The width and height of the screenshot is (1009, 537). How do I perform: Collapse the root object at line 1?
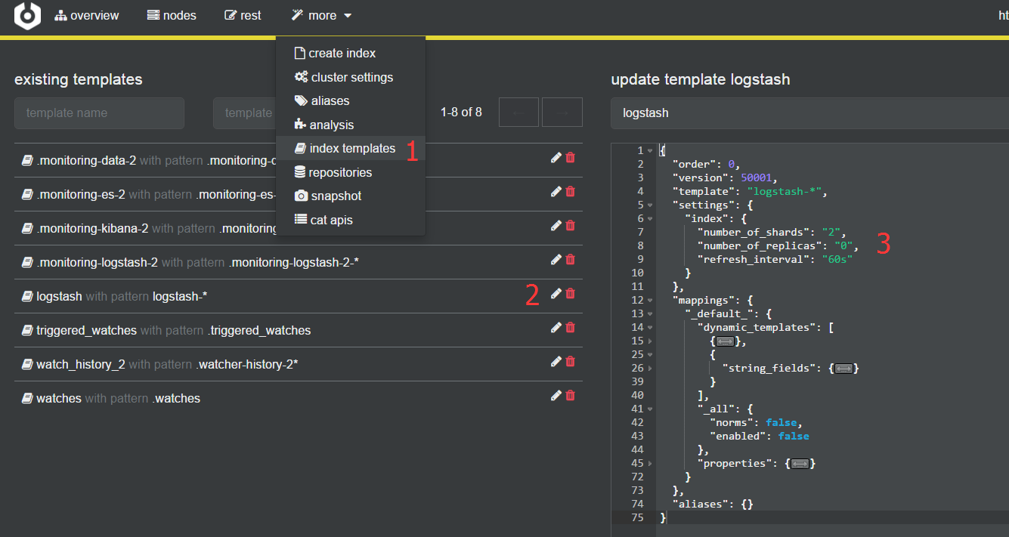650,151
